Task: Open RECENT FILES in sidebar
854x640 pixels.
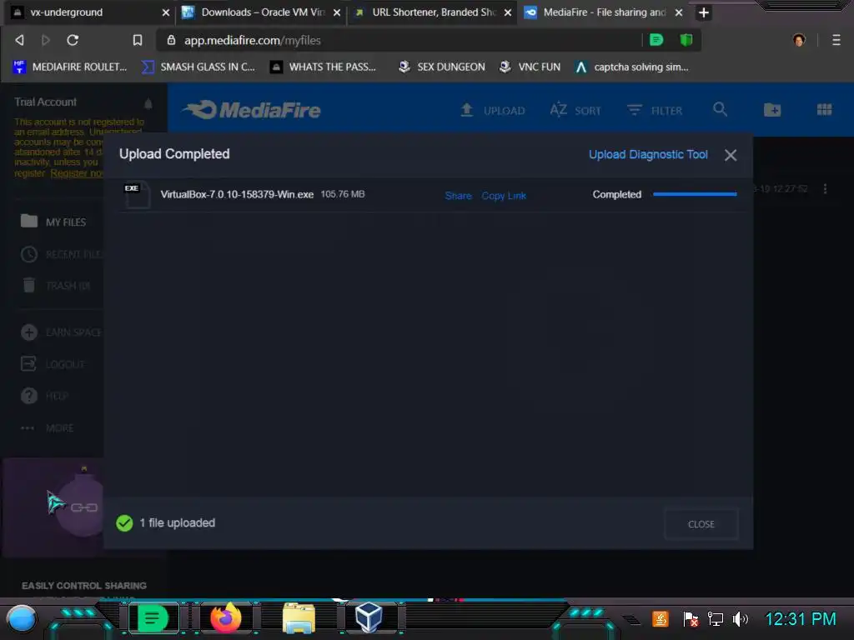Action: tap(61, 254)
